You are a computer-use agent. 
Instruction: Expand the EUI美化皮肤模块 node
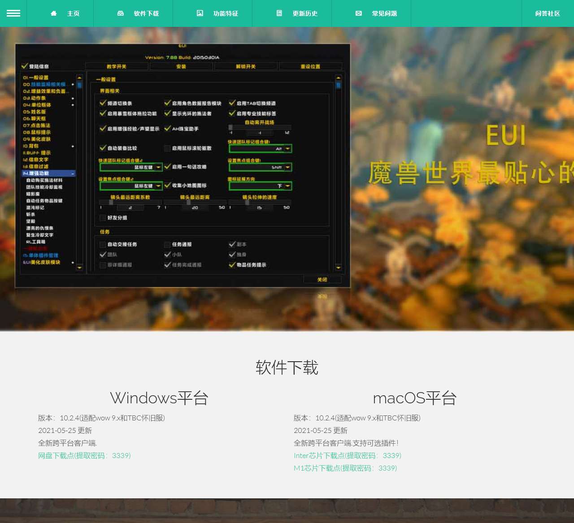click(x=73, y=263)
